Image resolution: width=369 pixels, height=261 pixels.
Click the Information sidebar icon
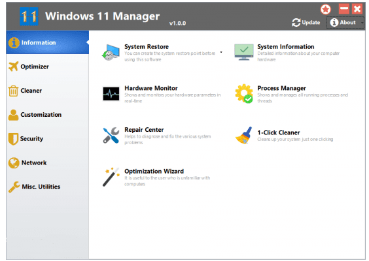click(14, 42)
